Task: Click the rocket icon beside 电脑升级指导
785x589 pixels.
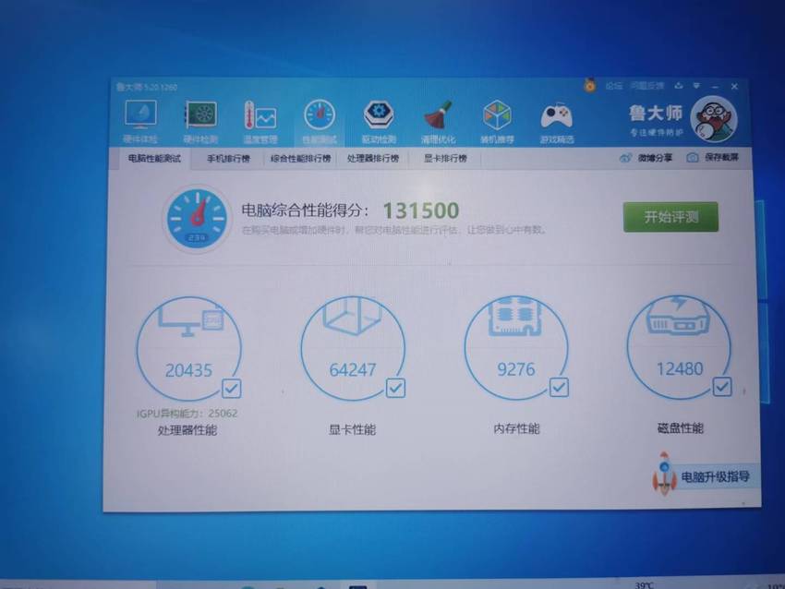Action: point(664,473)
